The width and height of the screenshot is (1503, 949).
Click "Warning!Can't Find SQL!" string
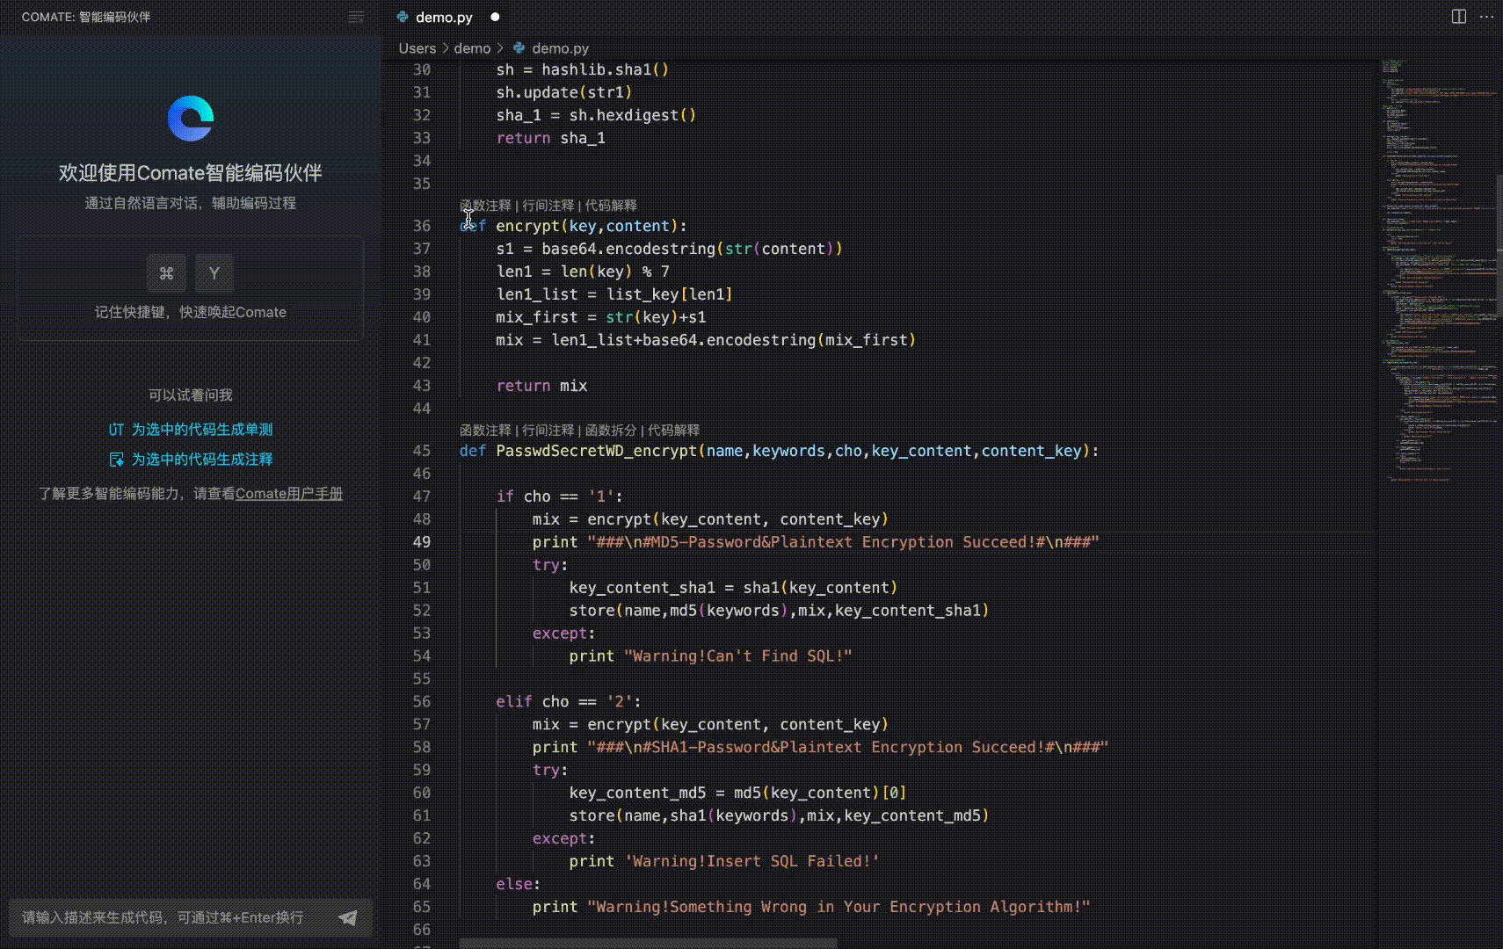pyautogui.click(x=738, y=656)
